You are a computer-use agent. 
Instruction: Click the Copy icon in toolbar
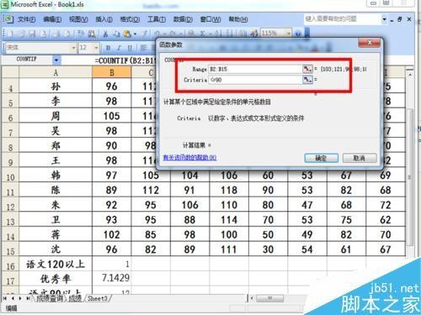click(116, 34)
